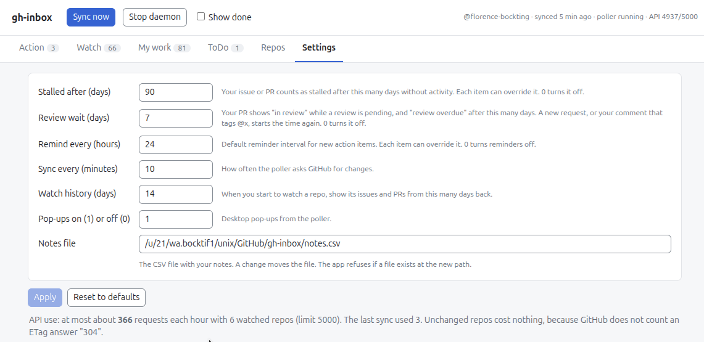Click the Remind every (hours) label
The image size is (704, 342).
(79, 144)
